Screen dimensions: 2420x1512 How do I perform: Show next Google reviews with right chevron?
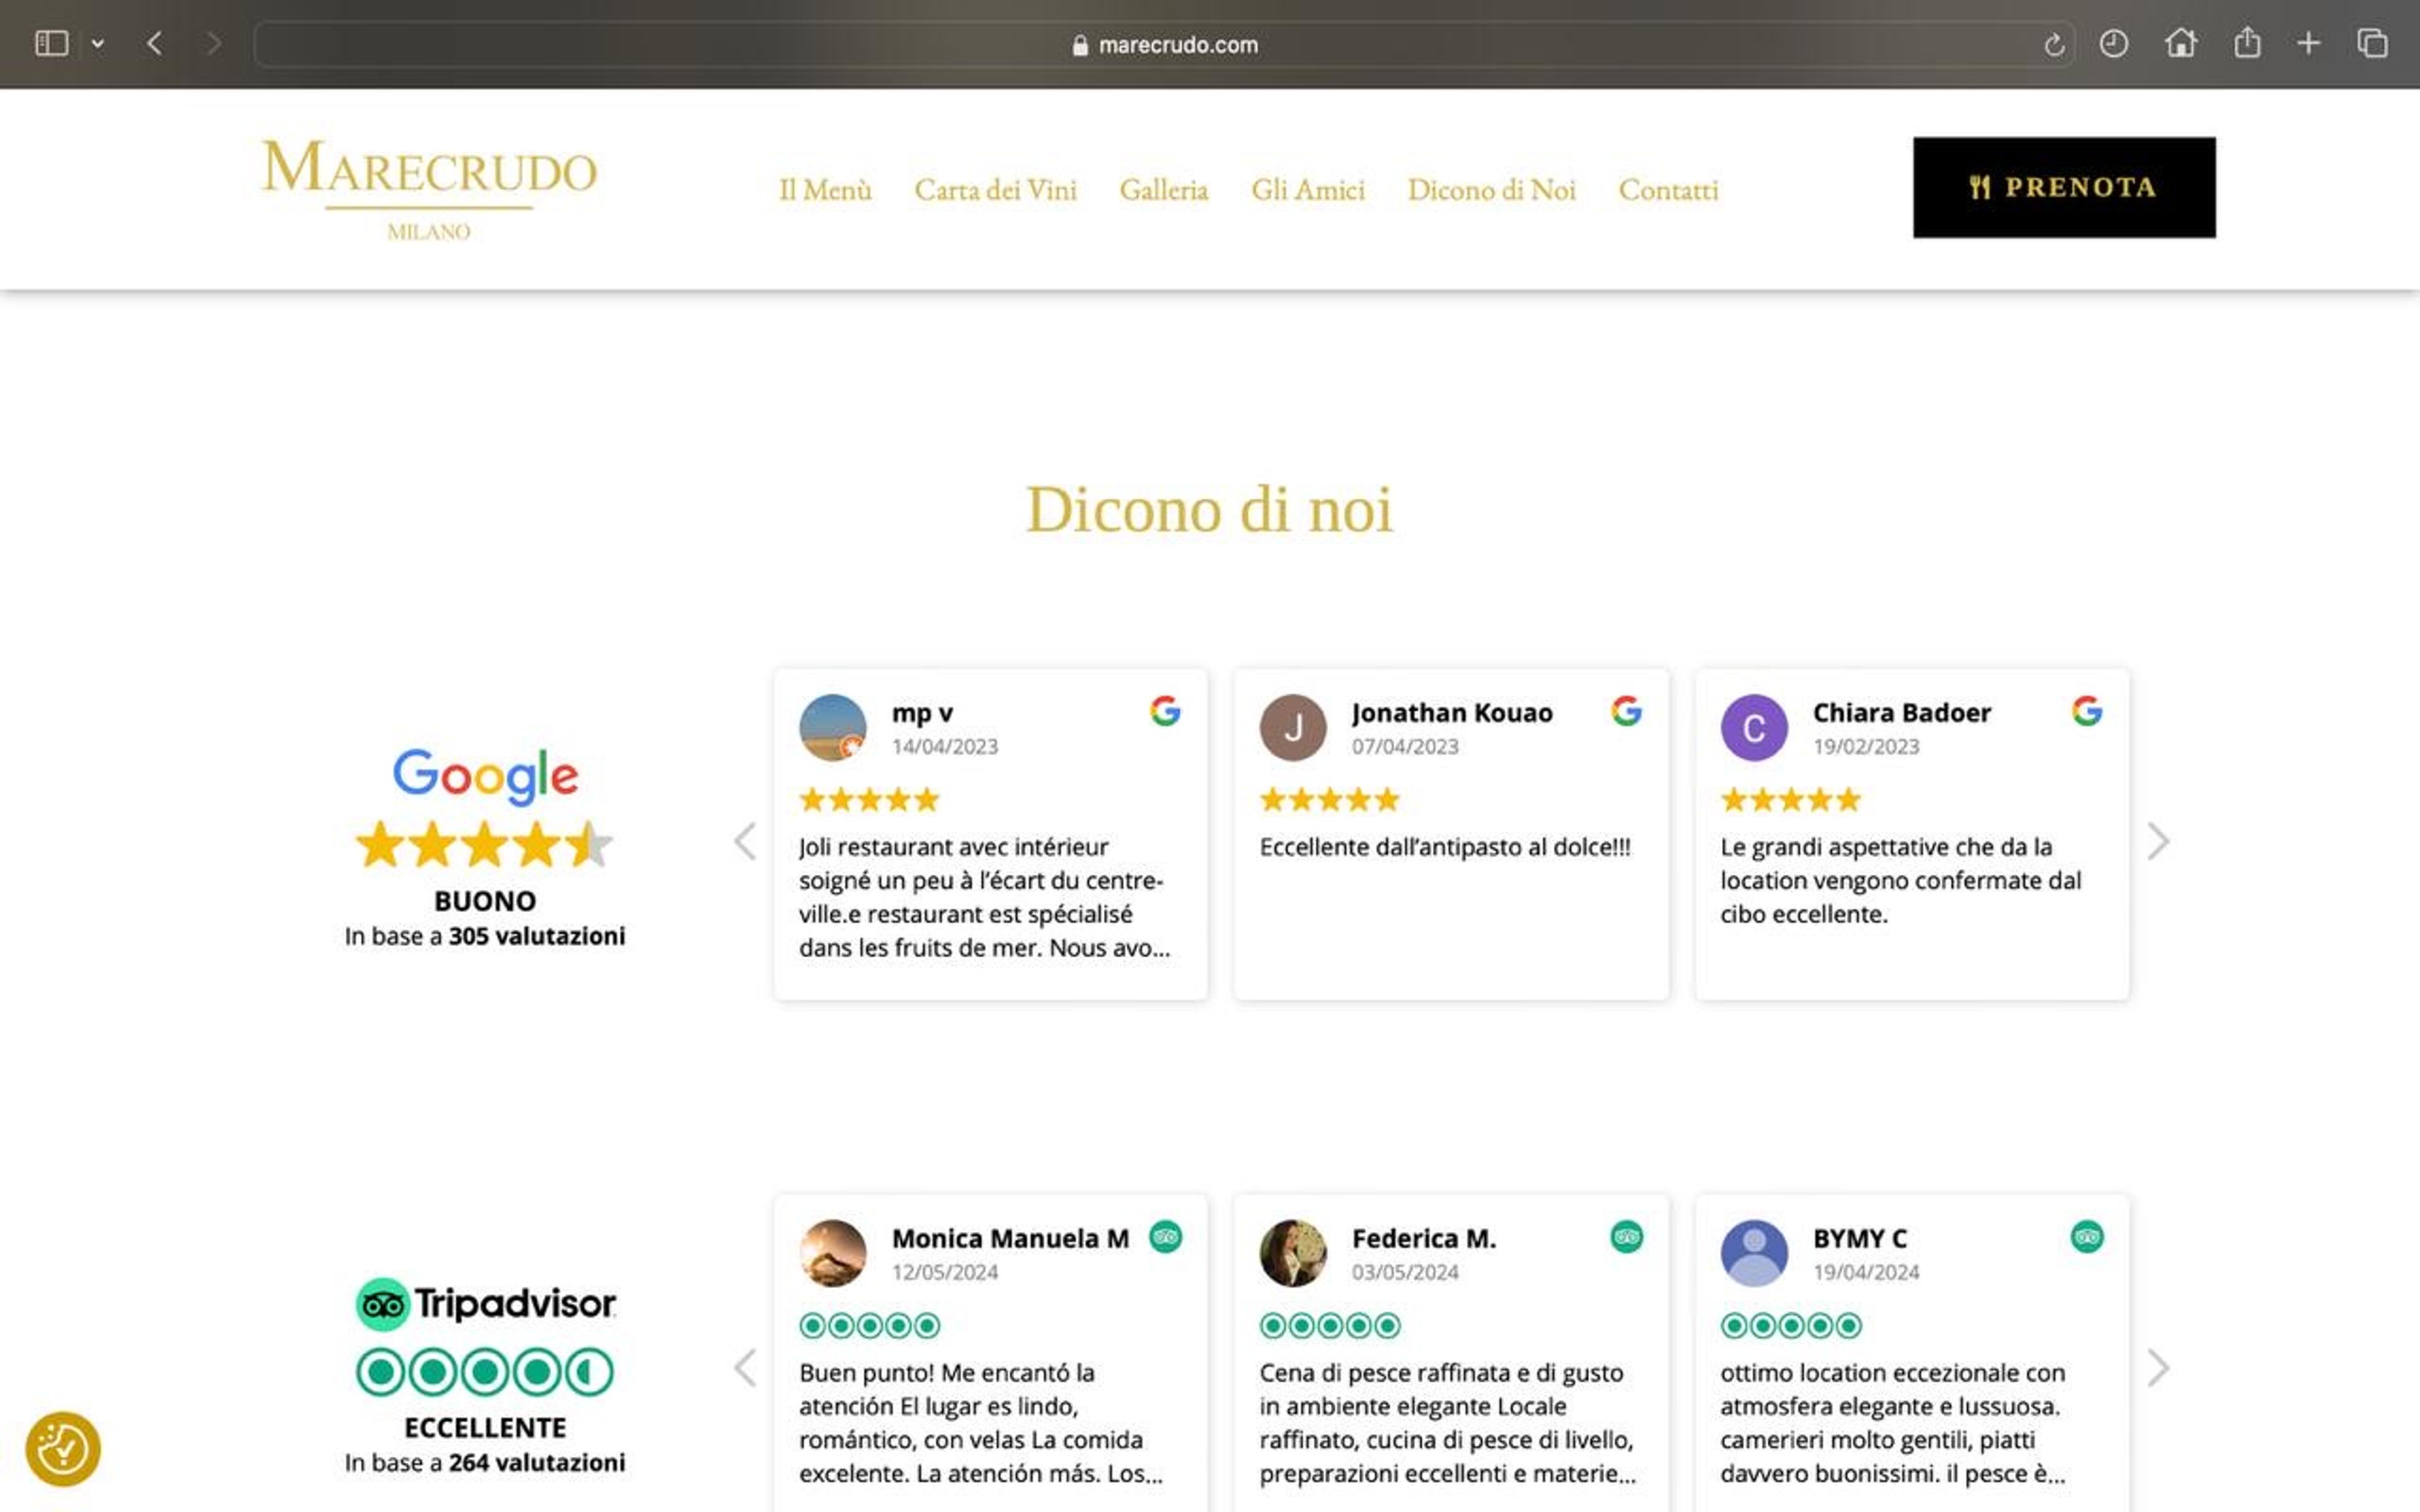(2158, 841)
